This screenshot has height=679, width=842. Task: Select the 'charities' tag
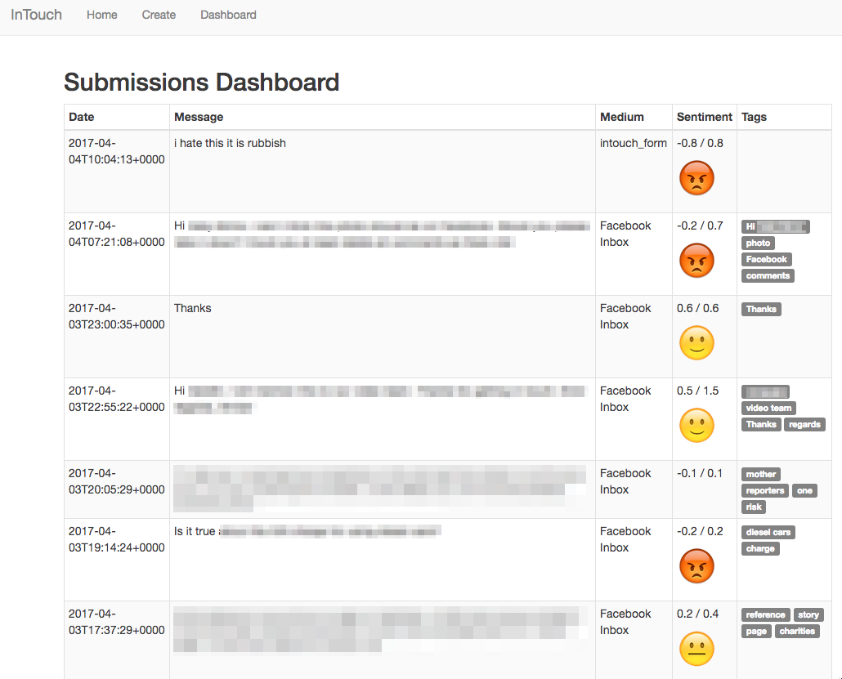[797, 632]
